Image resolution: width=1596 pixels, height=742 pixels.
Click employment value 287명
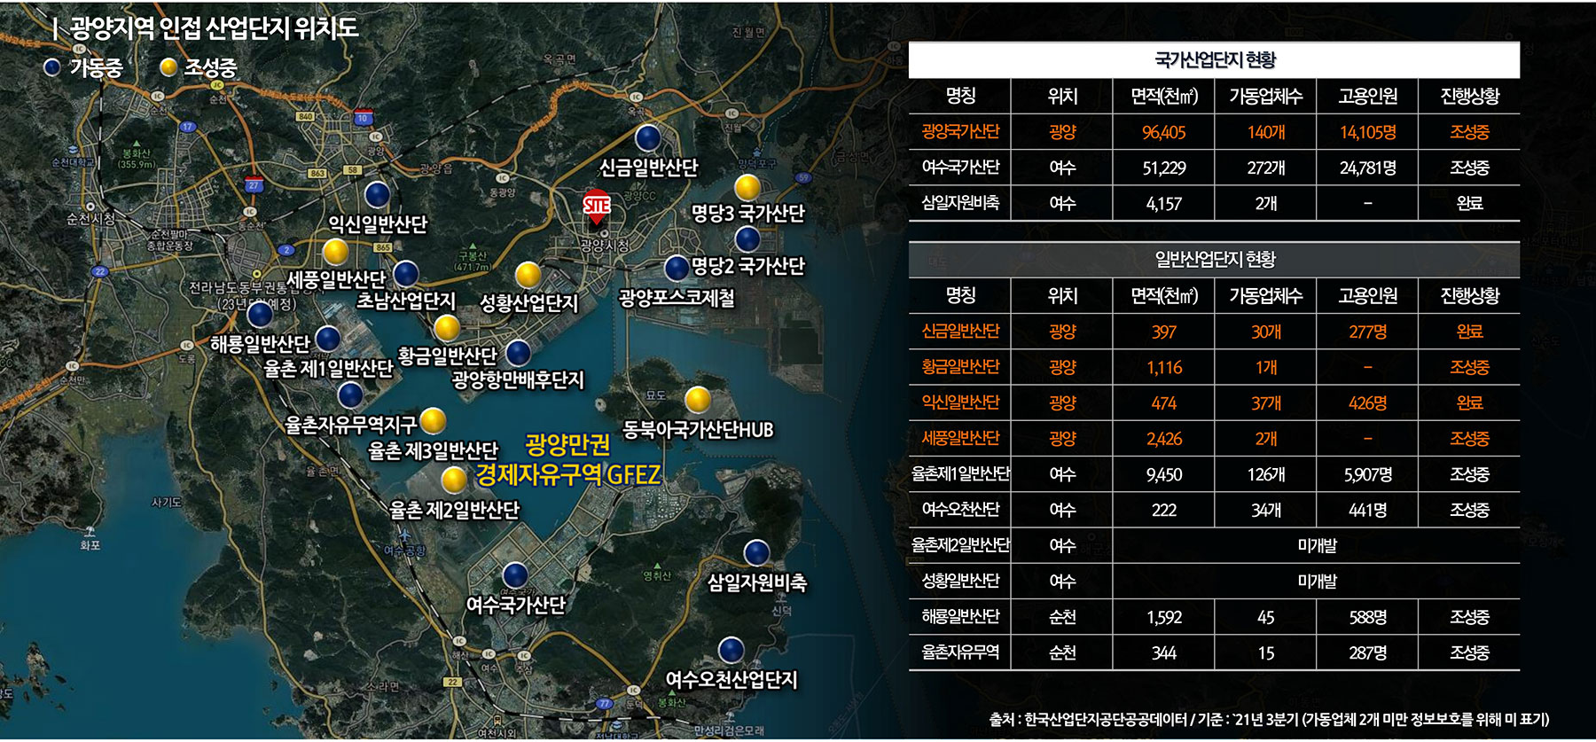click(x=1368, y=653)
